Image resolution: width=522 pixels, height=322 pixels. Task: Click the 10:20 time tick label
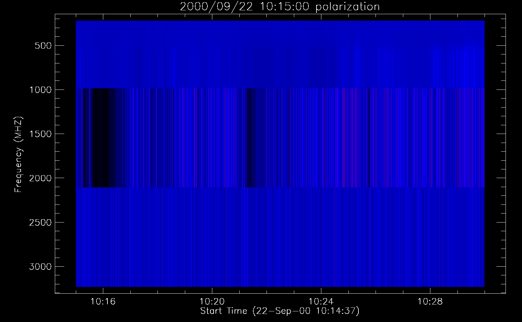(212, 302)
